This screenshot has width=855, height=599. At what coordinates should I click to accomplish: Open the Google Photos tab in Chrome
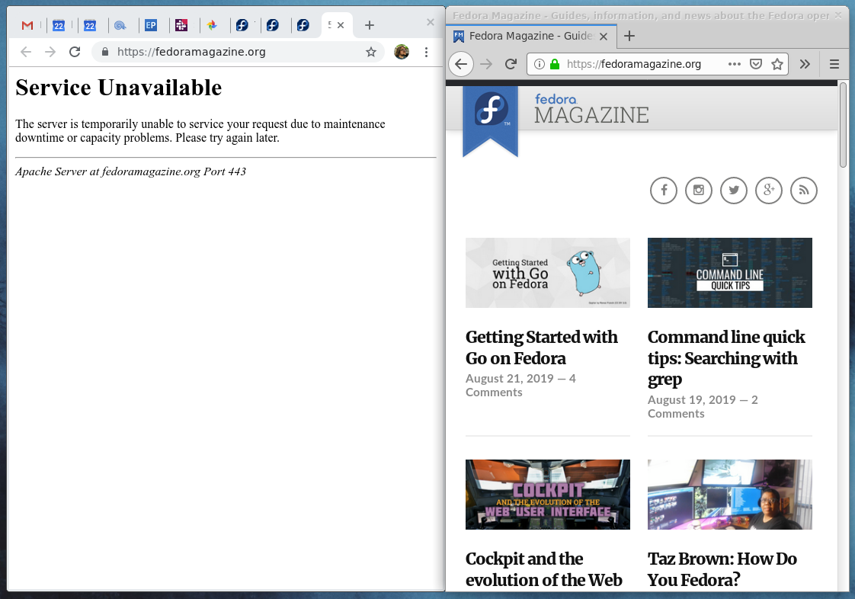[212, 25]
